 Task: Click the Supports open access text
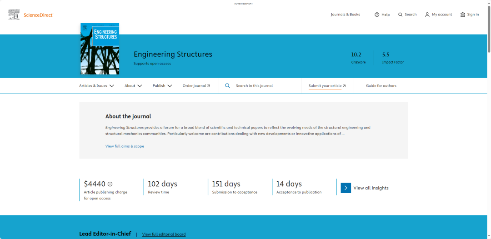coord(152,64)
